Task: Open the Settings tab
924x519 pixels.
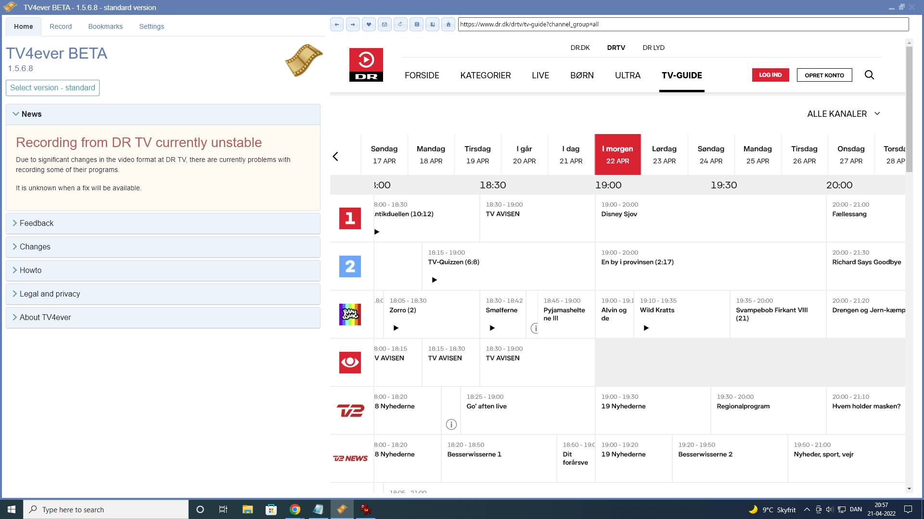Action: 152,26
